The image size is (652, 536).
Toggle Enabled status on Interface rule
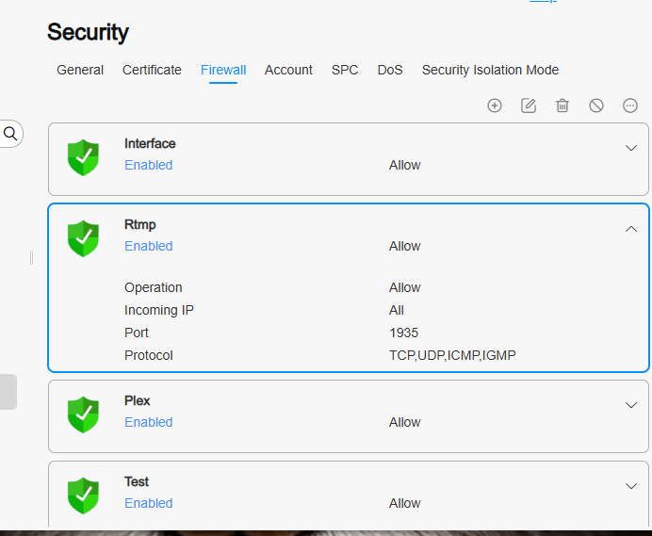pyautogui.click(x=149, y=165)
